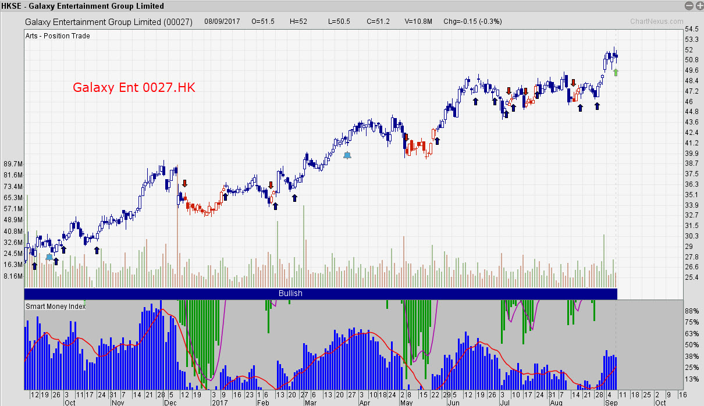Select the light blue arrow marker in September 2016
The height and width of the screenshot is (406, 704).
49,257
